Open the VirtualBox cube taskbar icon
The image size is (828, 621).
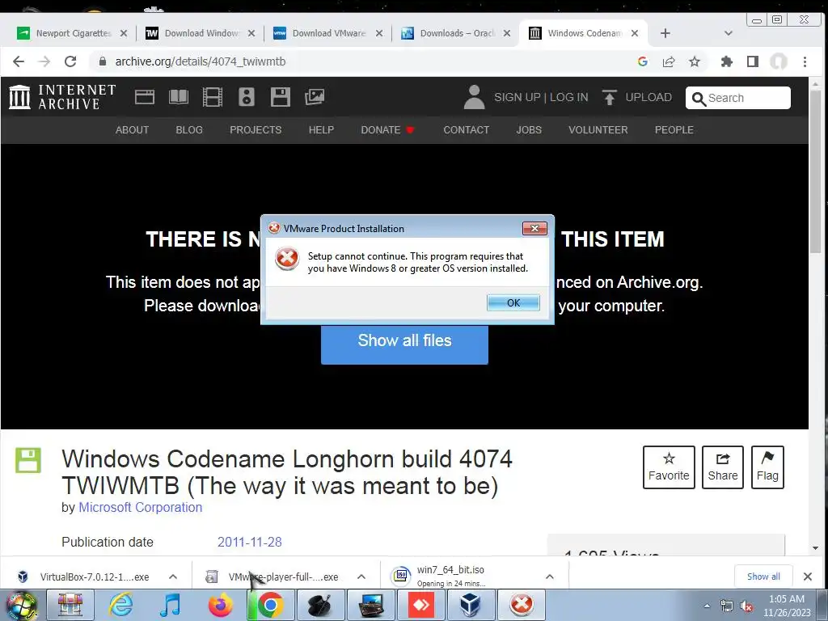pyautogui.click(x=470, y=605)
